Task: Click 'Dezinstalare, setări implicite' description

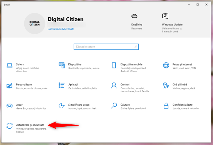Action: point(83,88)
